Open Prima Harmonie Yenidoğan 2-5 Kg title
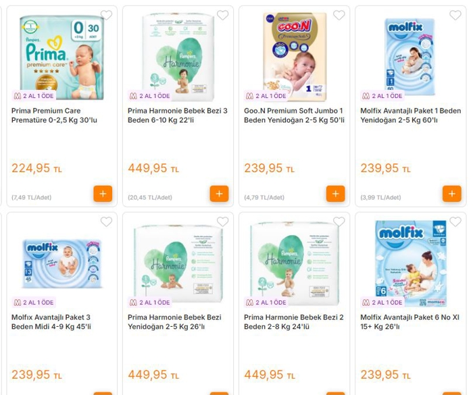Image resolution: width=473 pixels, height=395 pixels. click(174, 322)
